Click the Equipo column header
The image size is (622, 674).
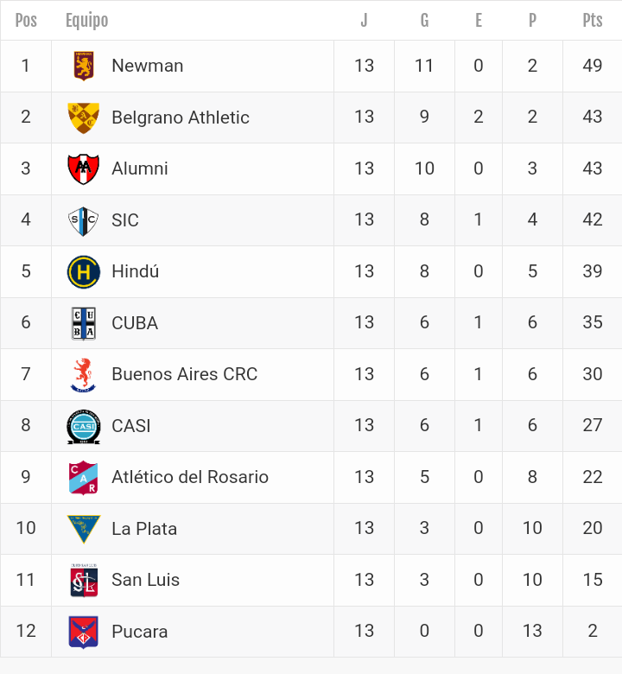pyautogui.click(x=86, y=20)
